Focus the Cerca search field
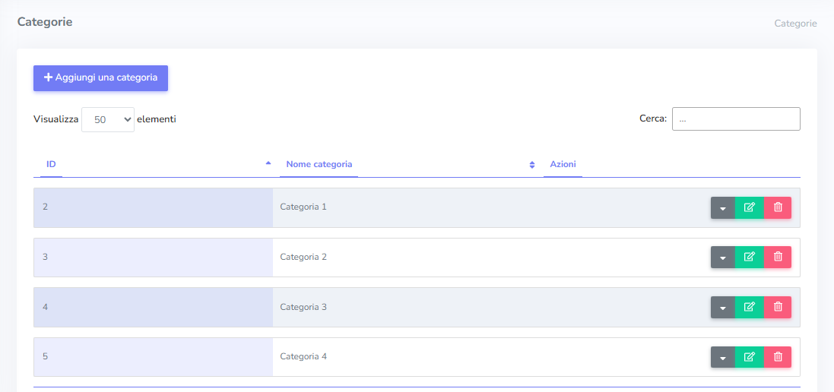 [735, 119]
